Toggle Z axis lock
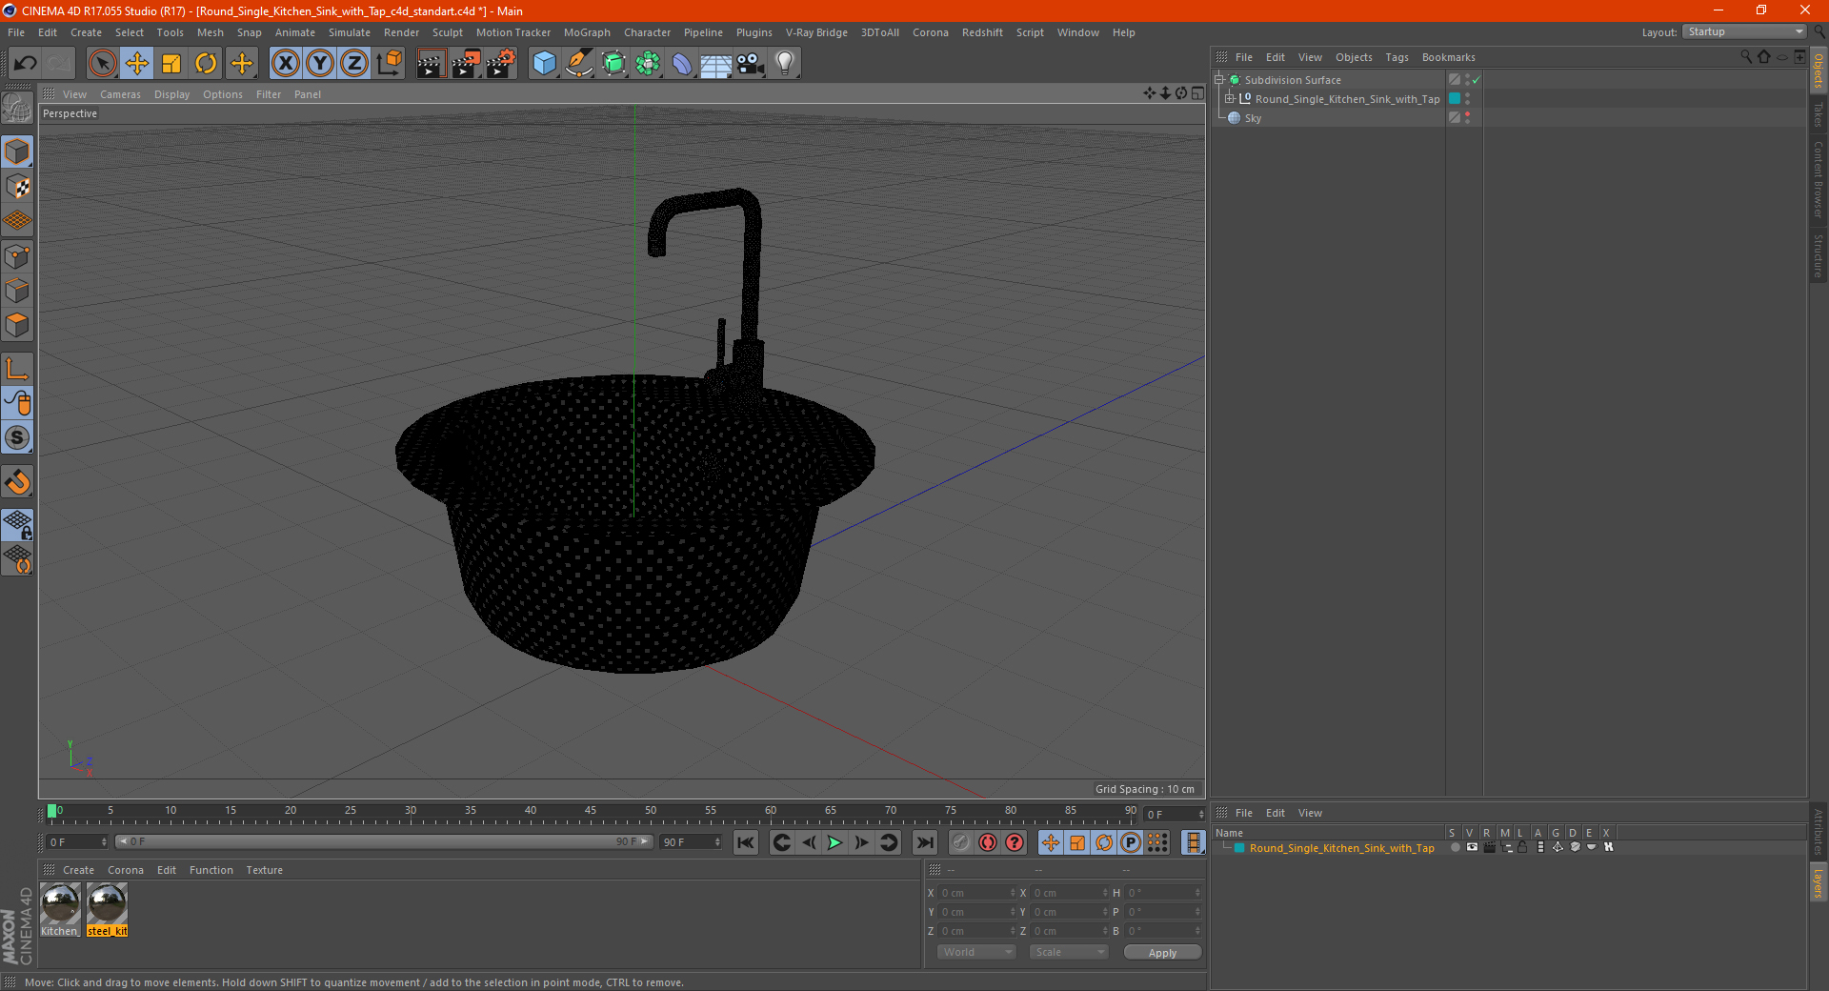Viewport: 1829px width, 991px height. tap(354, 64)
